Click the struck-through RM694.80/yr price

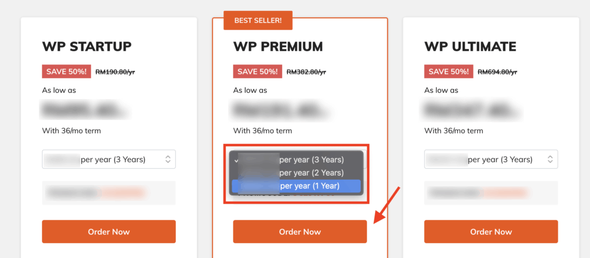497,72
